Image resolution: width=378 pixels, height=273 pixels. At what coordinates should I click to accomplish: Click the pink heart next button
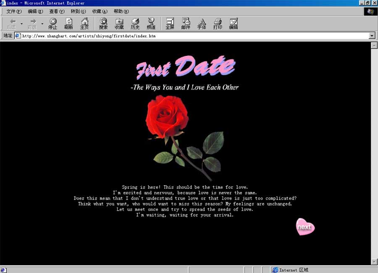pos(305,227)
